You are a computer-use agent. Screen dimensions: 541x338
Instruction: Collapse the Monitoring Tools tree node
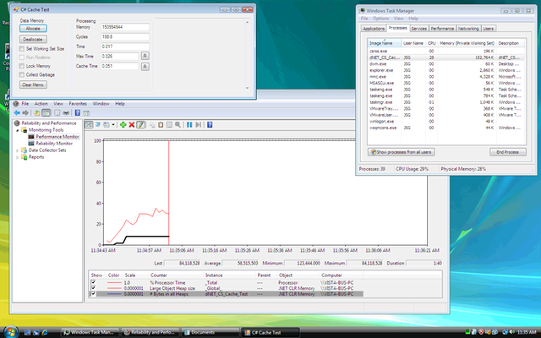coord(18,130)
